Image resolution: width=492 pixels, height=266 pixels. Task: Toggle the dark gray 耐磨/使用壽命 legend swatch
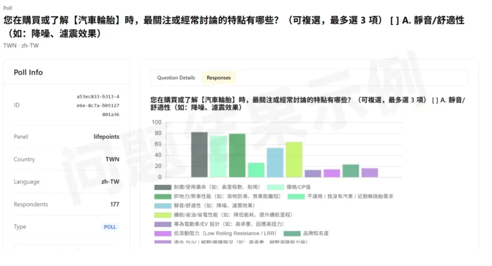click(x=162, y=187)
